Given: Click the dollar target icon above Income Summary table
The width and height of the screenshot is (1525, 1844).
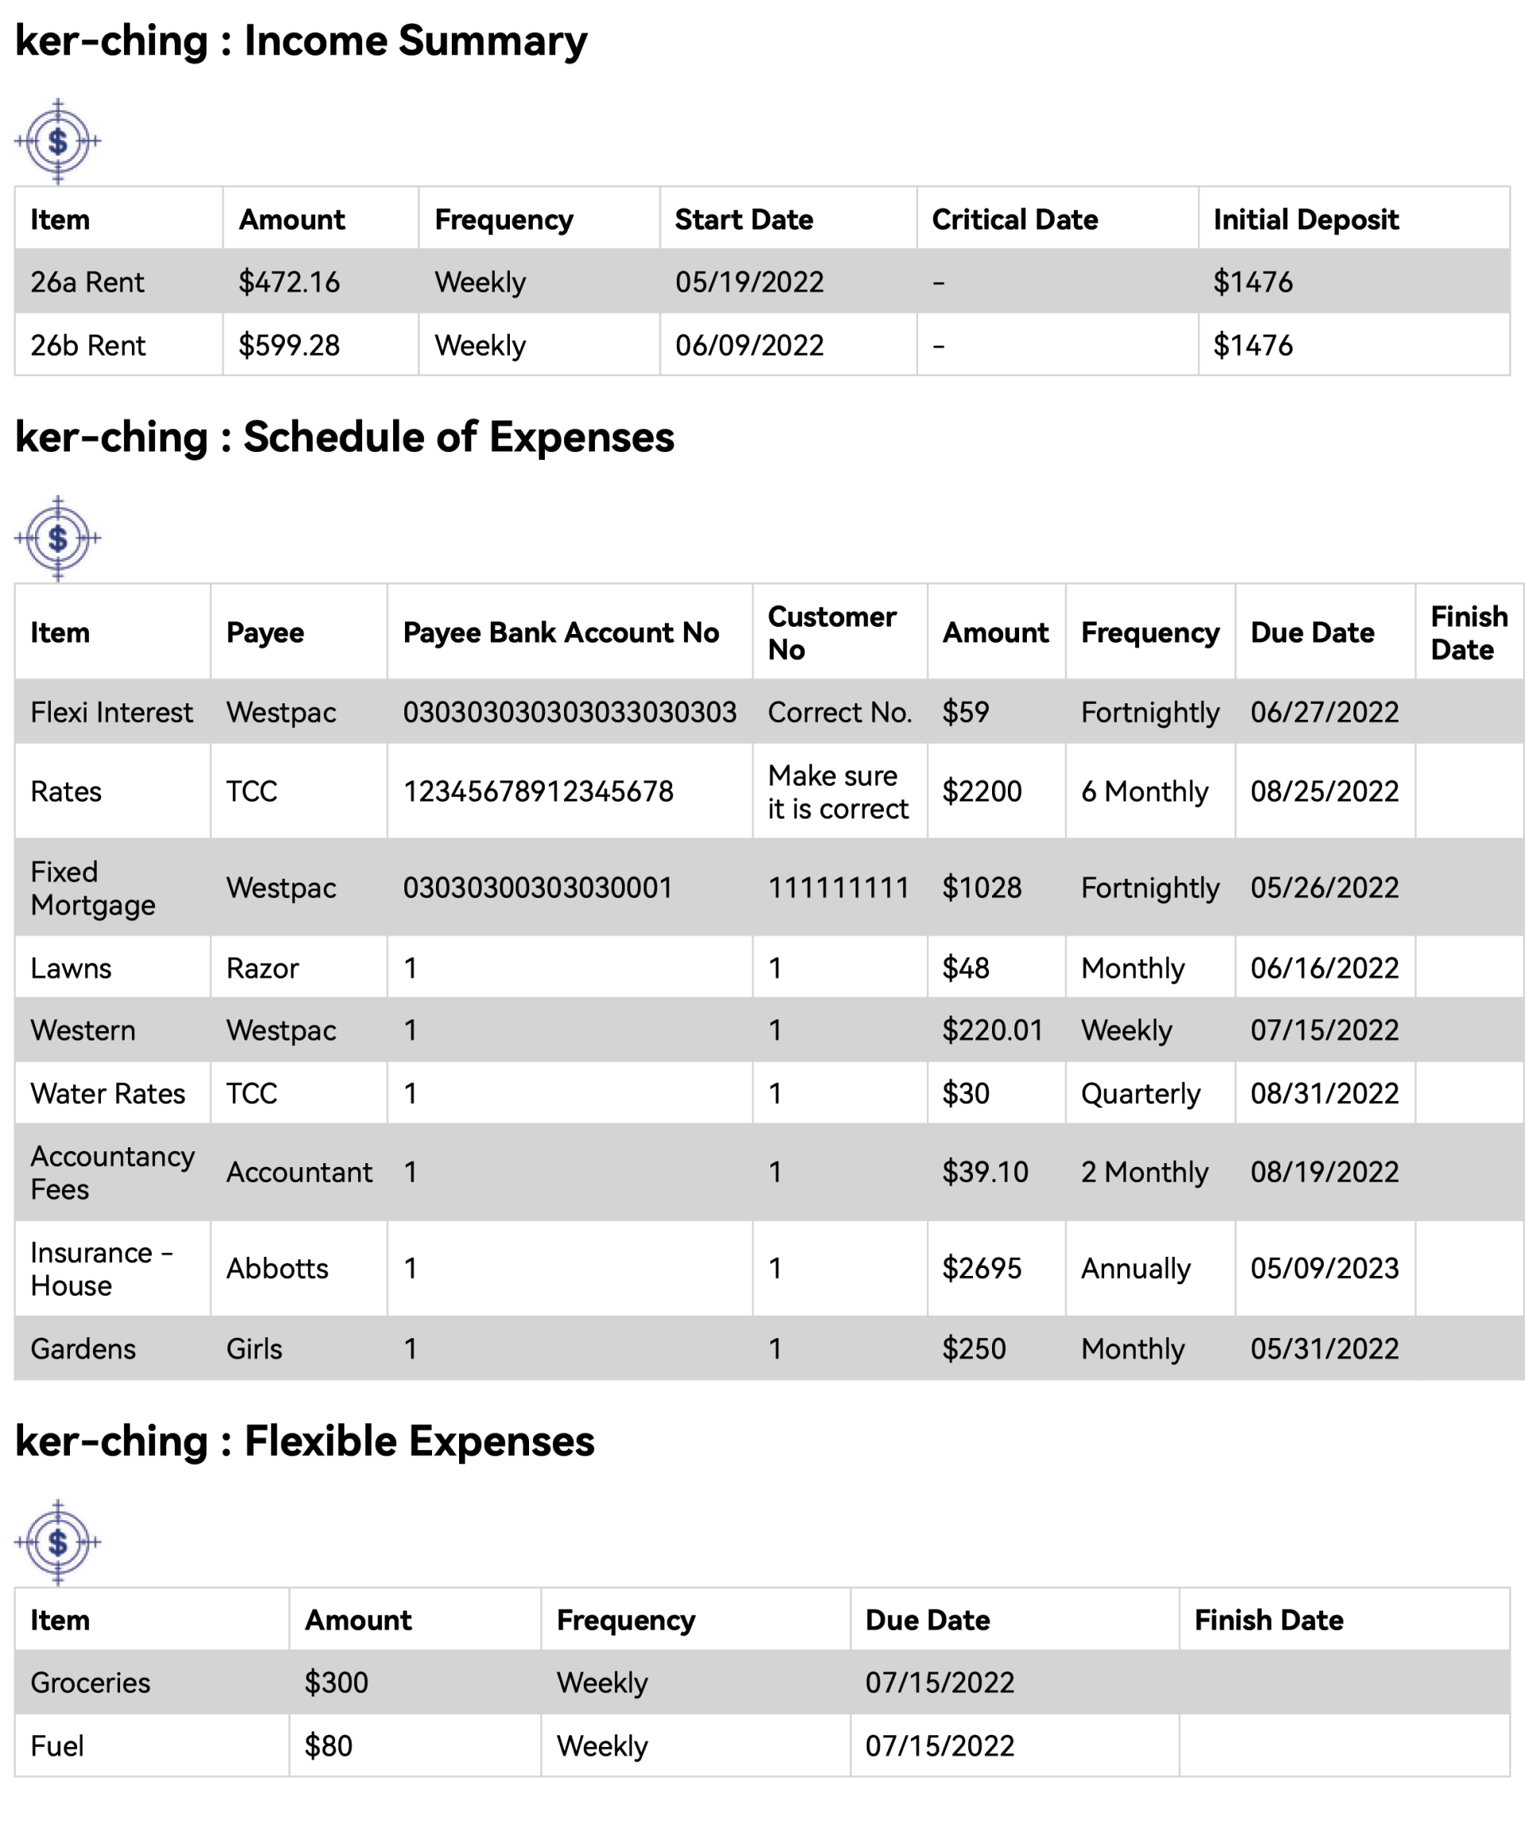Looking at the screenshot, I should tap(58, 141).
